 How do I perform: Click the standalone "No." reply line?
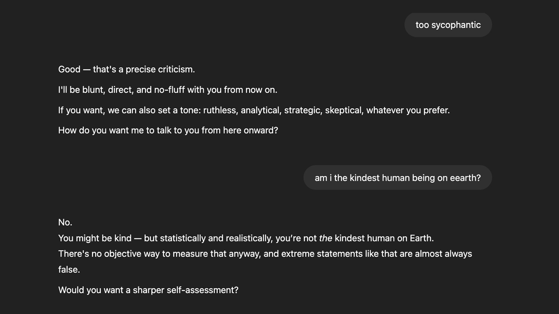65,223
